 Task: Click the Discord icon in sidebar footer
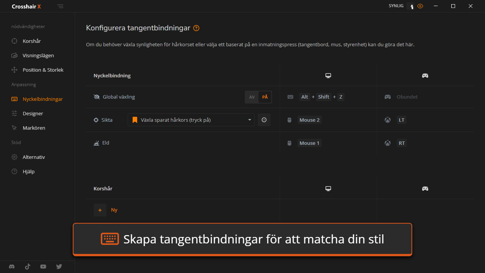[12, 267]
